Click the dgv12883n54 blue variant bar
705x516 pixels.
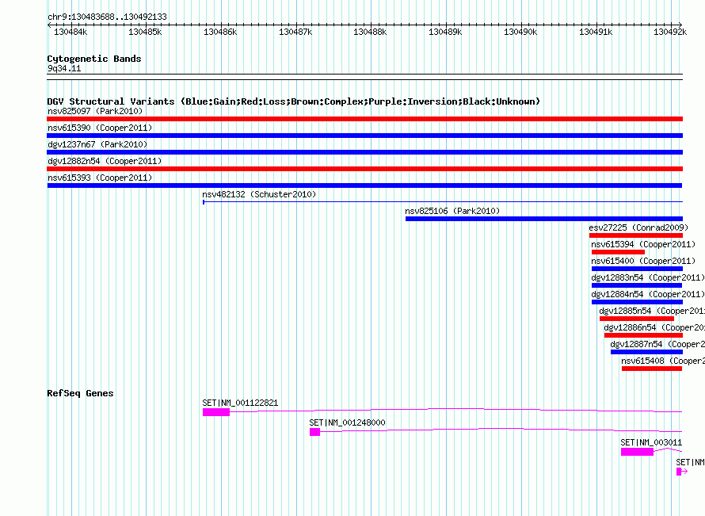point(637,285)
